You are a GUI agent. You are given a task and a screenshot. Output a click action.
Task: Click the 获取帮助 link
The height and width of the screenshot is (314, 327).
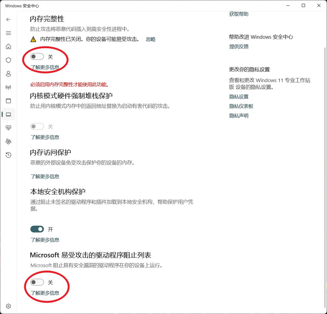[x=239, y=14]
